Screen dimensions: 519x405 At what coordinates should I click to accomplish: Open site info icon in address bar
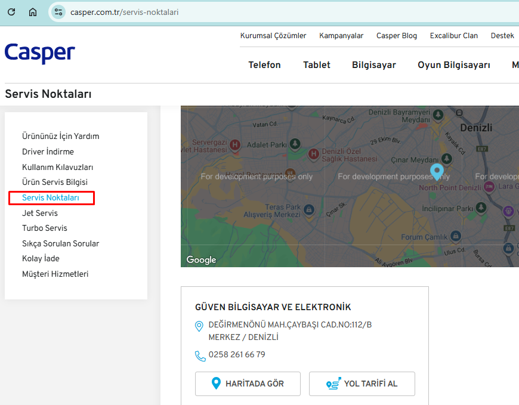coord(58,12)
